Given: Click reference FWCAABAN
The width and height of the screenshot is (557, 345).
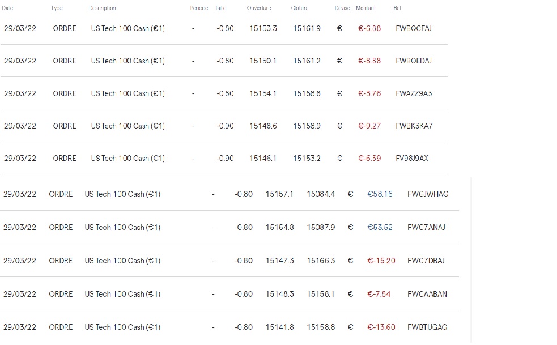Looking at the screenshot, I should (427, 294).
